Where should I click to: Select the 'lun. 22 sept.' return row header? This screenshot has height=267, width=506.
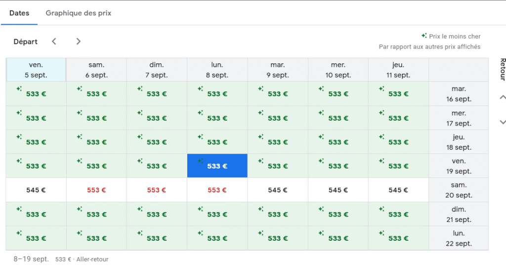point(459,238)
